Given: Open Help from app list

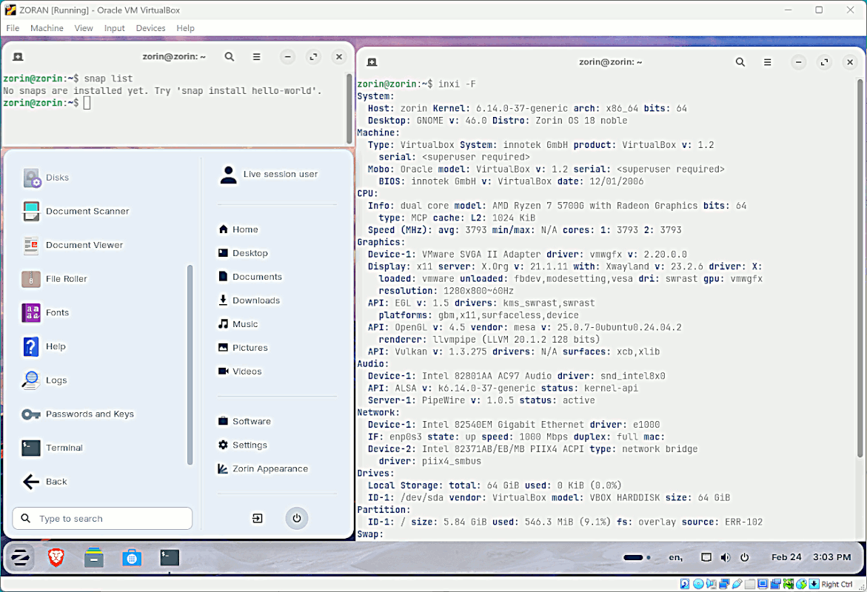Looking at the screenshot, I should [44, 346].
